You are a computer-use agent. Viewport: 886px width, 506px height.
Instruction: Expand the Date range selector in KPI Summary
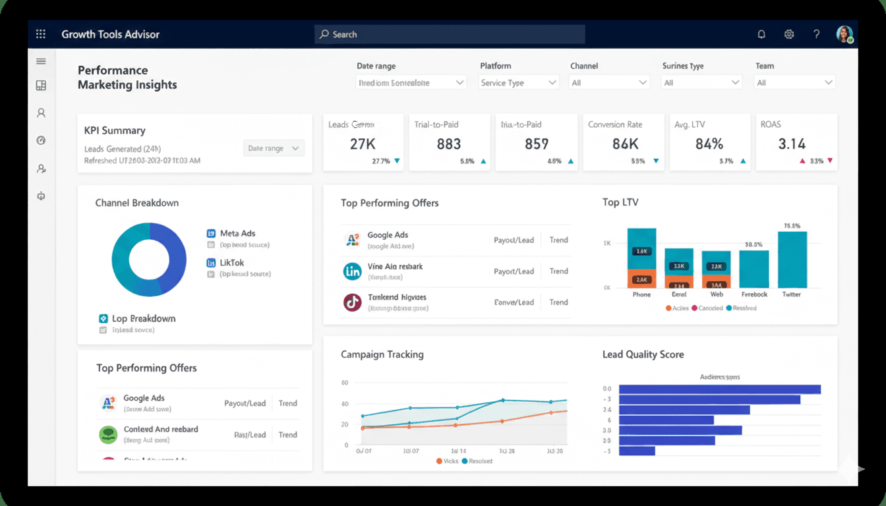[274, 148]
